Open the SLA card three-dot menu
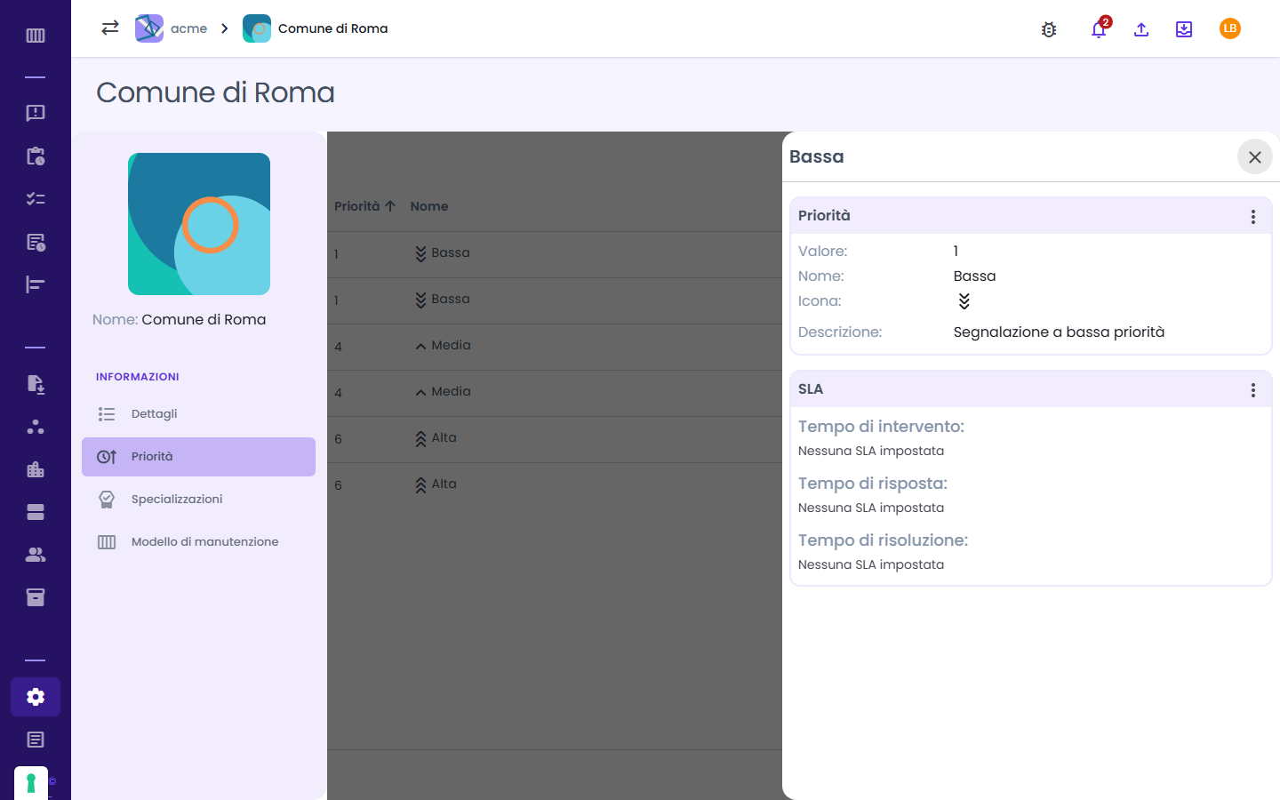This screenshot has height=800, width=1280. (x=1253, y=389)
